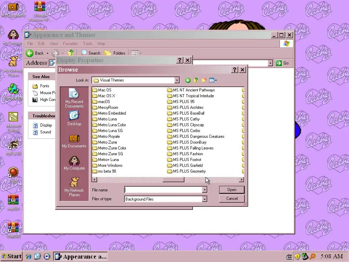Viewport: 349px width, 262px height.
Task: Open Favorites menu in Appearance and Themes
Action: tap(70, 44)
